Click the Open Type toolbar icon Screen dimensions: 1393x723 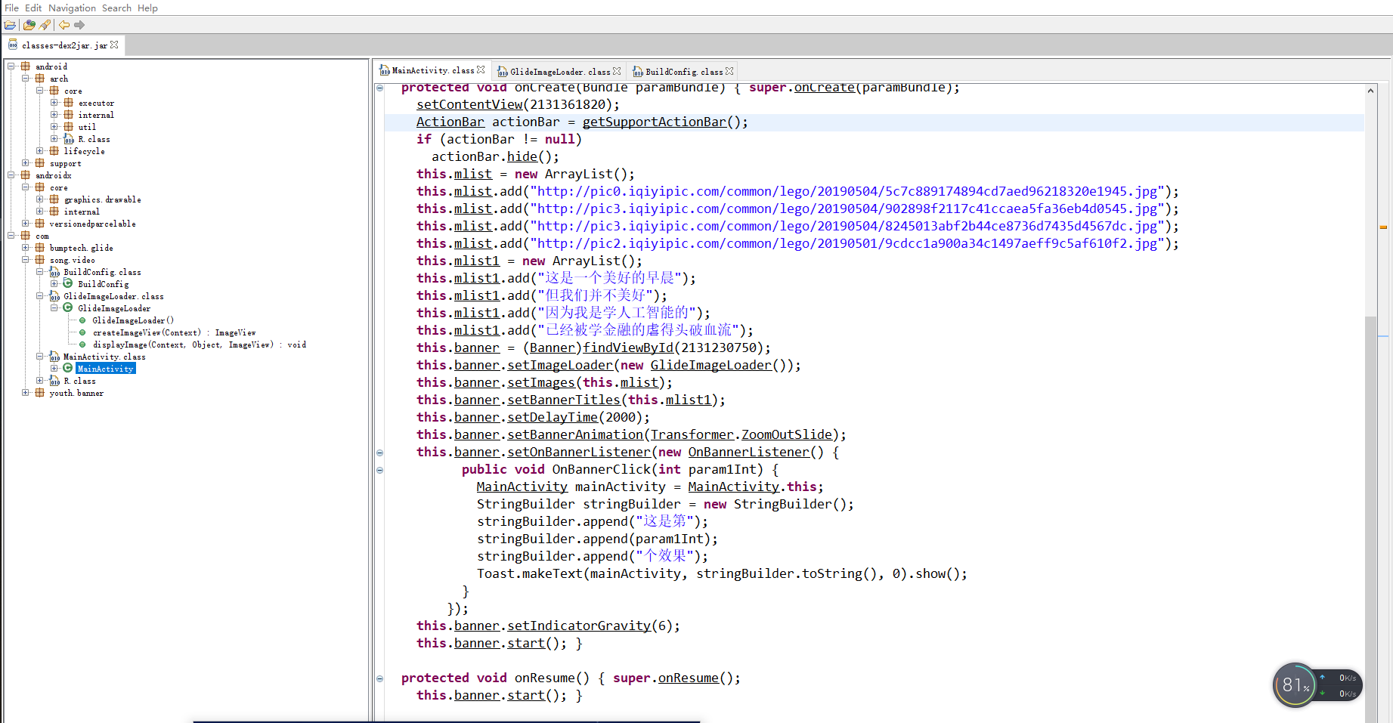(x=29, y=25)
